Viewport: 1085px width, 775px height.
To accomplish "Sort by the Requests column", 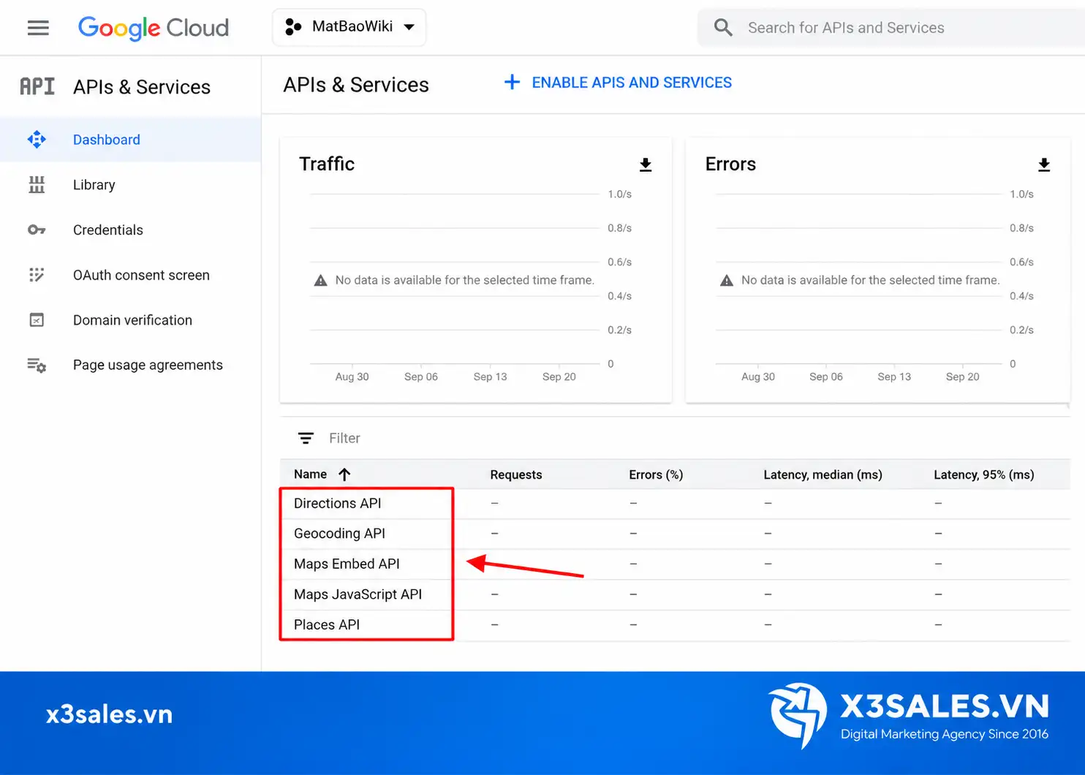I will coord(516,475).
